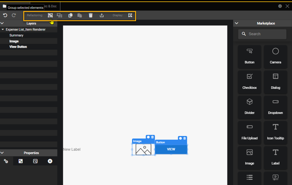Image resolution: width=292 pixels, height=185 pixels.
Task: Collapse the Layers panel chevron
Action: tap(2, 23)
